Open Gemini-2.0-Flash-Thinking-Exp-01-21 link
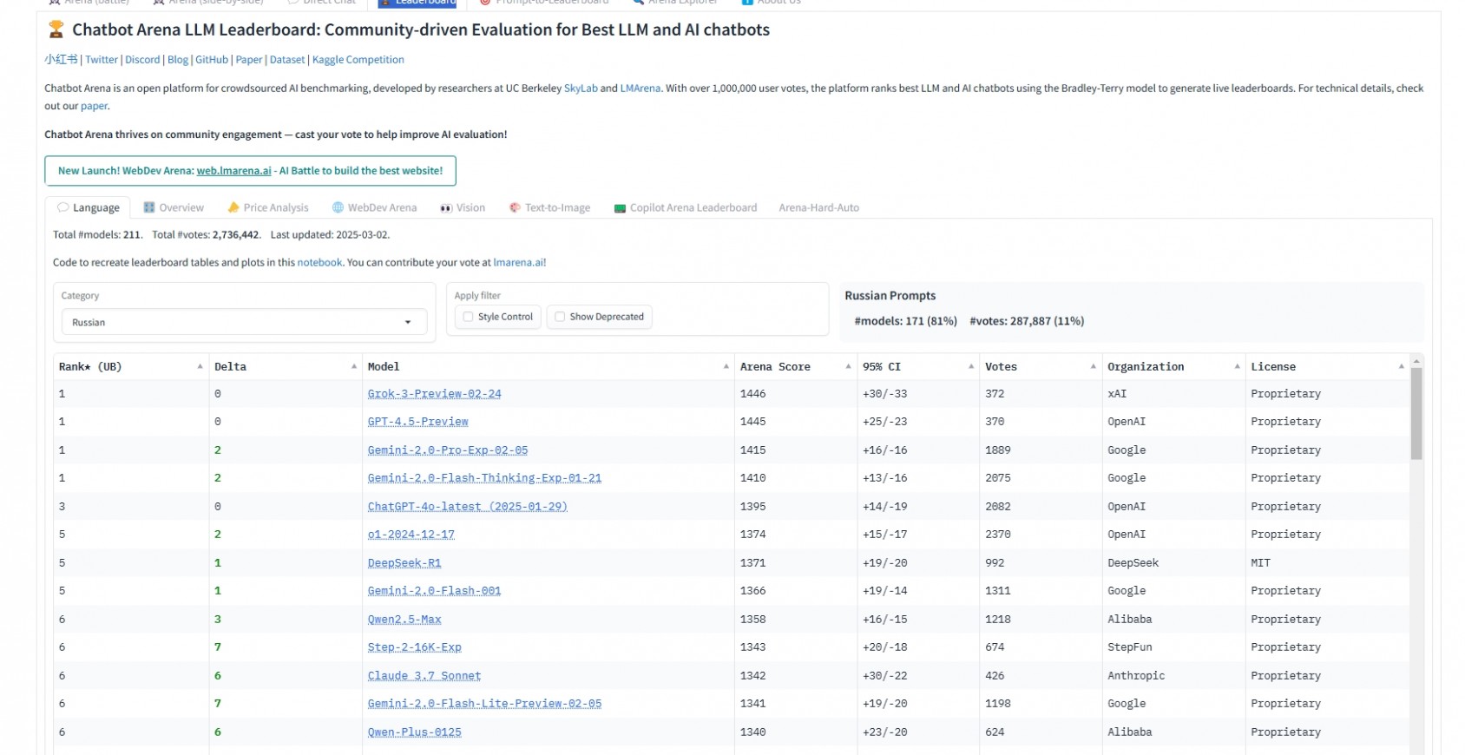 click(484, 478)
